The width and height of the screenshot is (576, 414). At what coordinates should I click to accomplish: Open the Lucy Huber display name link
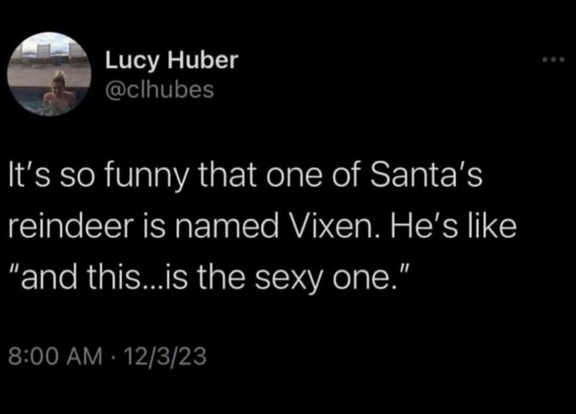coord(171,61)
